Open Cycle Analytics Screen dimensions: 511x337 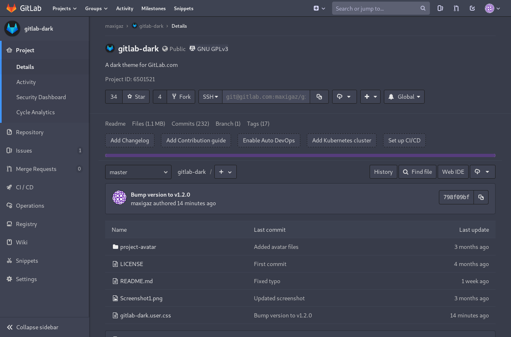coord(35,112)
